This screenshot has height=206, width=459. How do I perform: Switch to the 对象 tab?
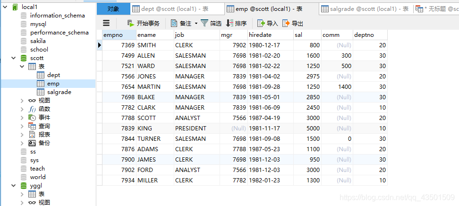point(113,9)
